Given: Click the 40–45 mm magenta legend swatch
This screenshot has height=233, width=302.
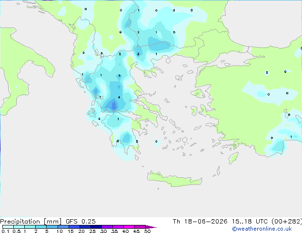Looking at the screenshot, I should [x=129, y=227].
